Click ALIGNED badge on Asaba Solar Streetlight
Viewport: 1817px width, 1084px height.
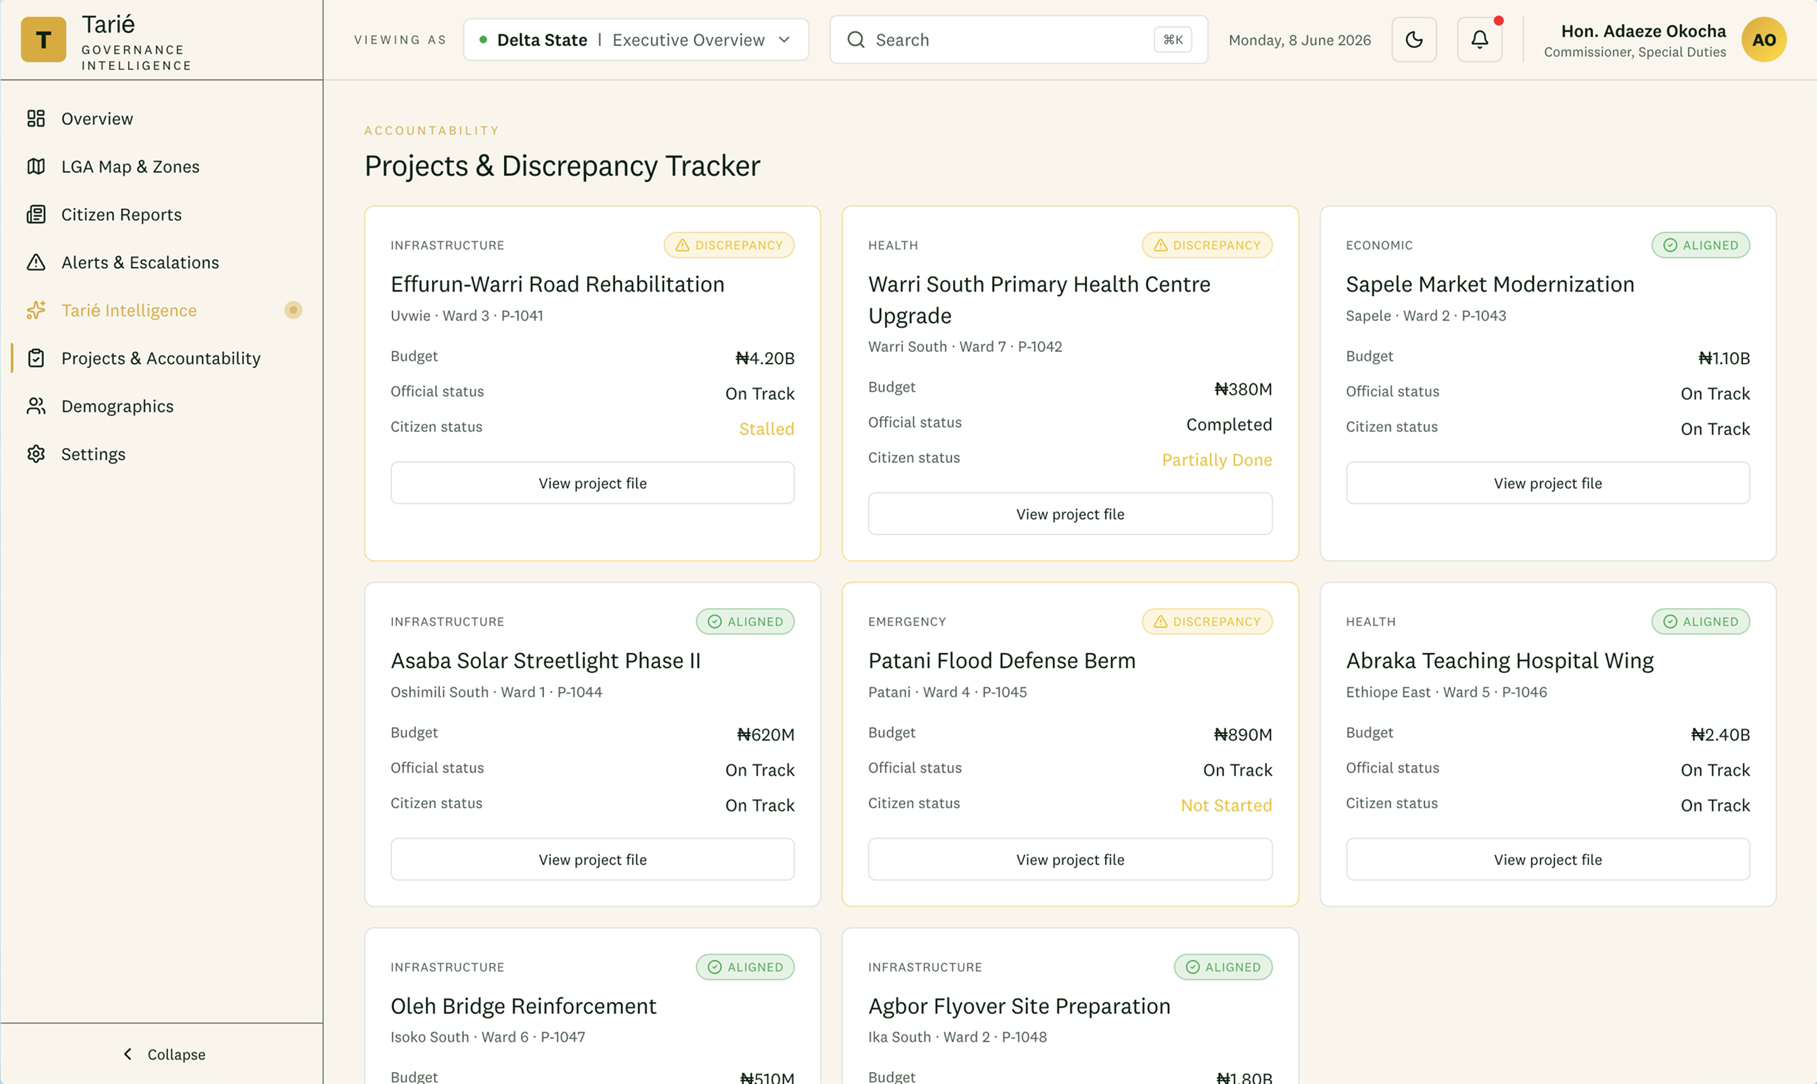(x=745, y=622)
